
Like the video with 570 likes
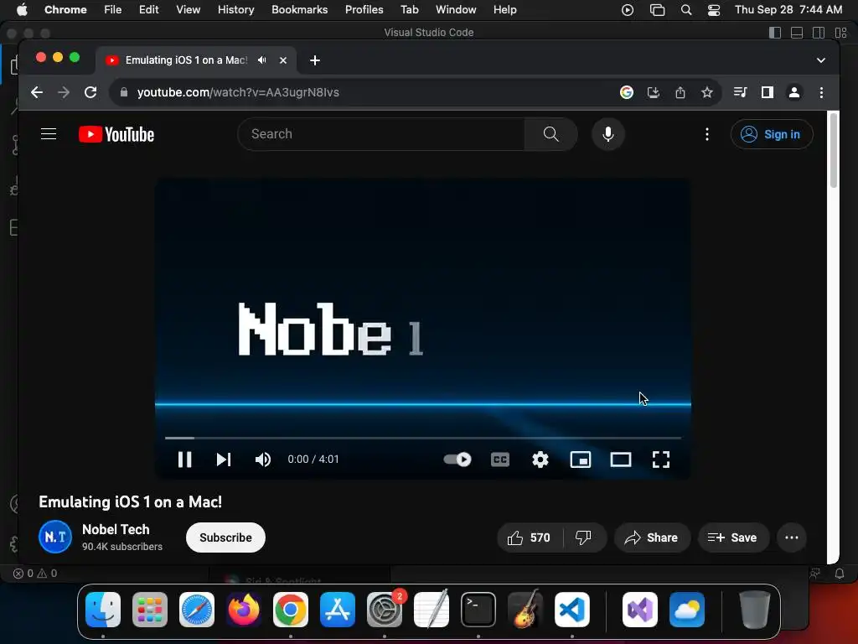pos(530,538)
